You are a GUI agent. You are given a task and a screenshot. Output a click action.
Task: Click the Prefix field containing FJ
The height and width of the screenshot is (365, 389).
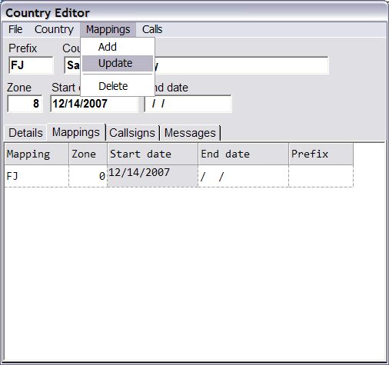coord(31,65)
